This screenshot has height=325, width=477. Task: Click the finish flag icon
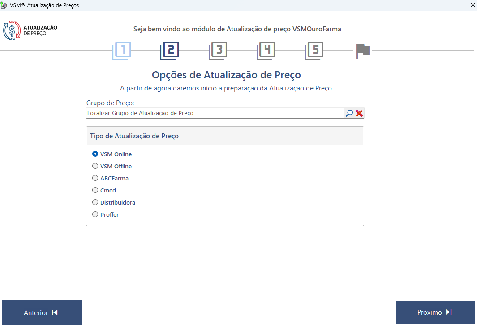pos(362,51)
